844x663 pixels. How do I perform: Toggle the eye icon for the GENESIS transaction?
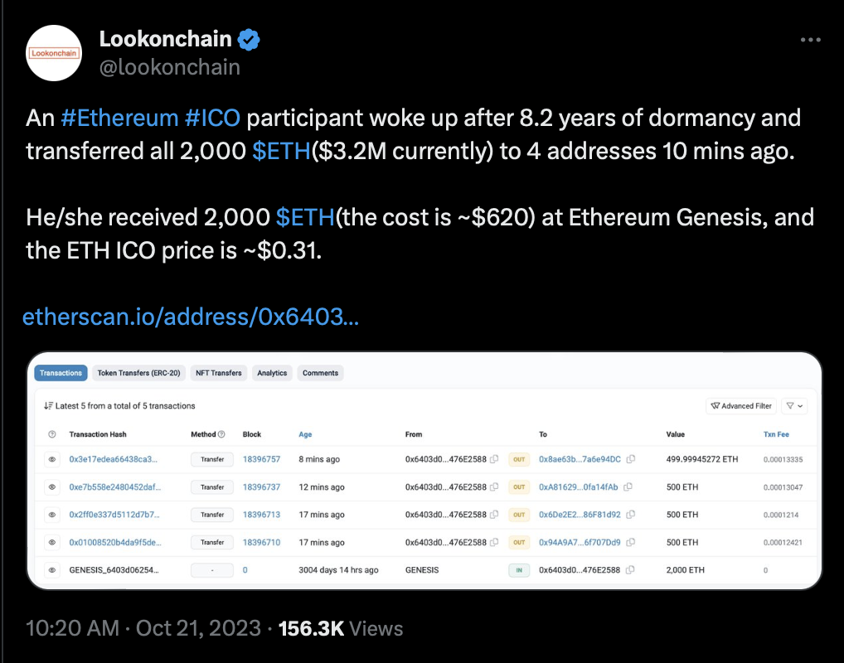click(x=52, y=570)
